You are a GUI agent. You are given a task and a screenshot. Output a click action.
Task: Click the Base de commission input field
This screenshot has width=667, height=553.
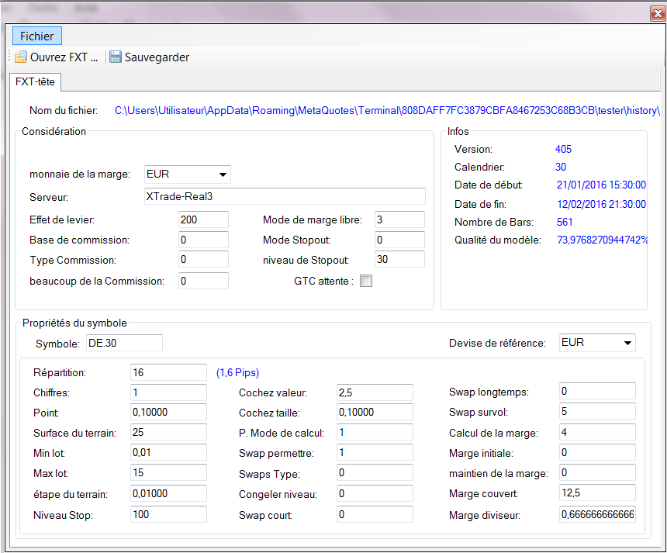[203, 240]
